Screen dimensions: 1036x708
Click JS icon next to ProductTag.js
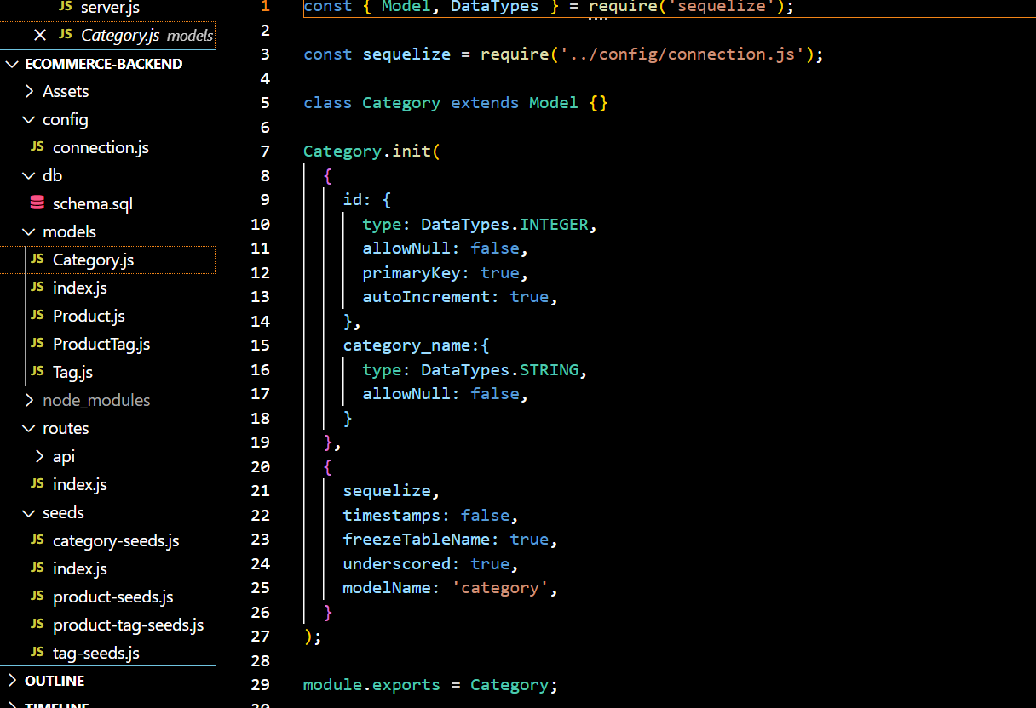click(x=37, y=344)
